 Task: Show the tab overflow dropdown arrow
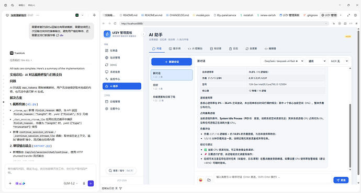click(x=341, y=15)
